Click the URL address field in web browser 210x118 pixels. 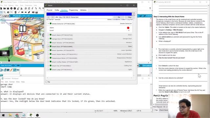point(86,17)
